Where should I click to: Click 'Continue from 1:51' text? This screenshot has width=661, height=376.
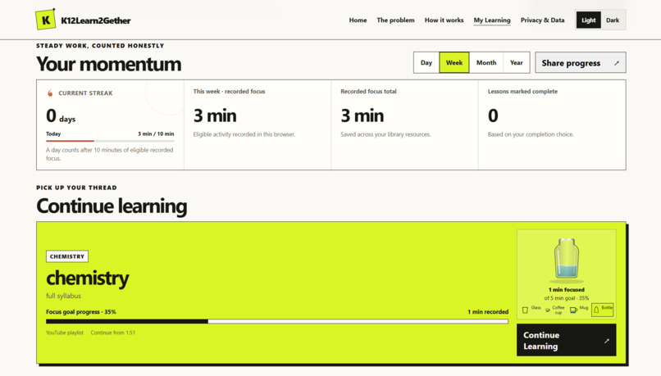tap(113, 333)
